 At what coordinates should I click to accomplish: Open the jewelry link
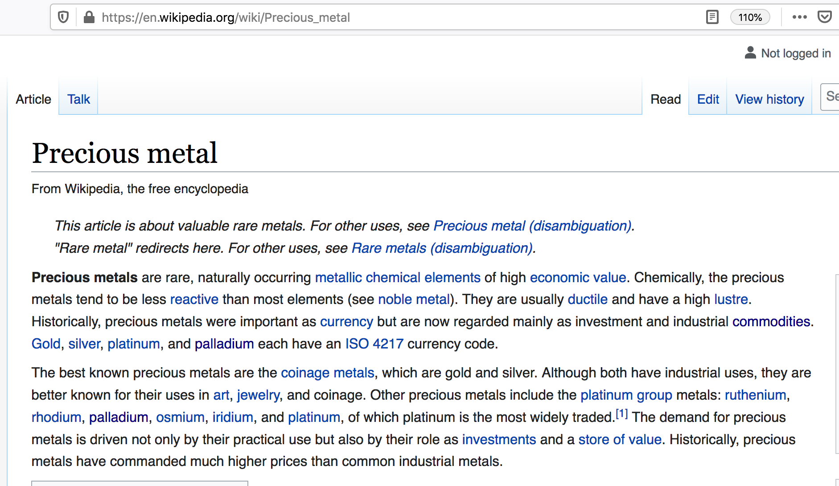coord(259,395)
